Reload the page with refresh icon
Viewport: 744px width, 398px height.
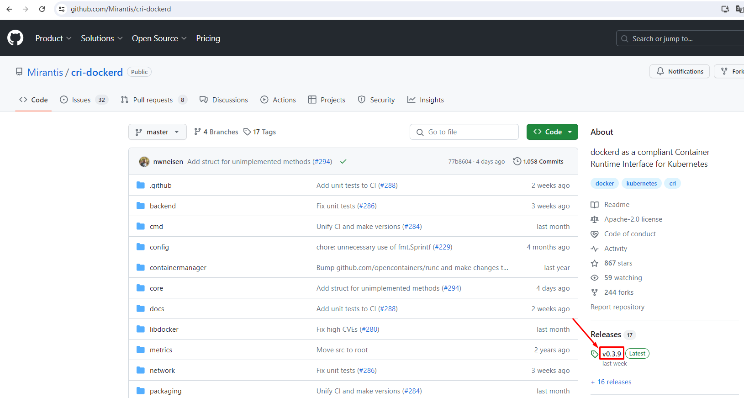(x=42, y=9)
